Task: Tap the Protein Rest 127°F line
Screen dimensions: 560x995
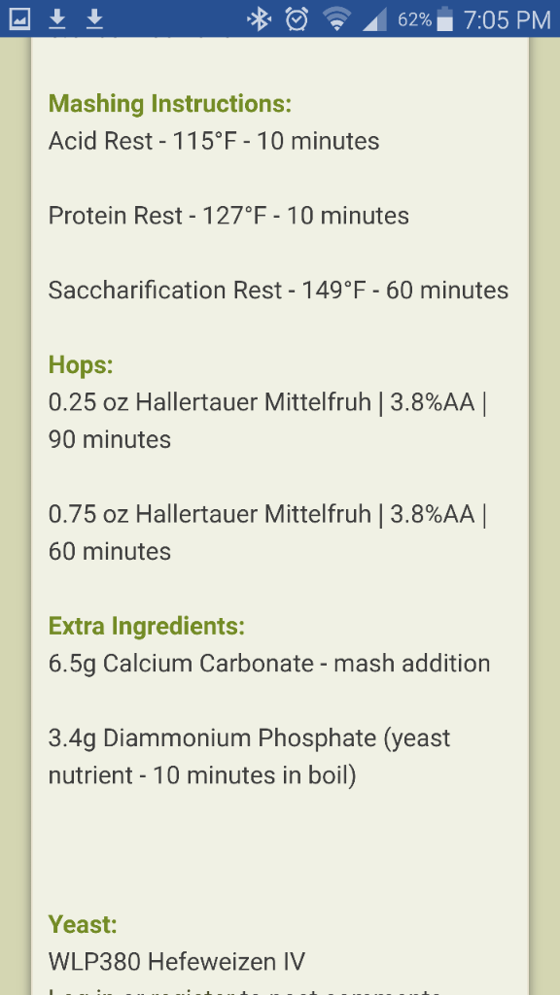Action: point(228,216)
